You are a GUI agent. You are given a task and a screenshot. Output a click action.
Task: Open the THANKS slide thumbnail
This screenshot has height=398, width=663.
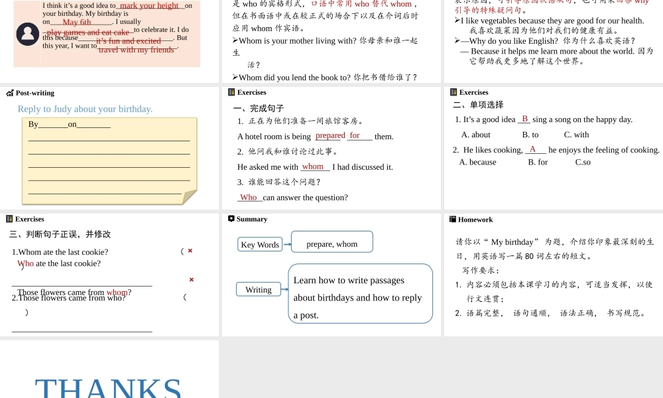tap(109, 369)
